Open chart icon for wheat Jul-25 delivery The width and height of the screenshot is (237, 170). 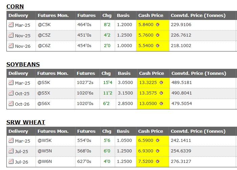10,151
